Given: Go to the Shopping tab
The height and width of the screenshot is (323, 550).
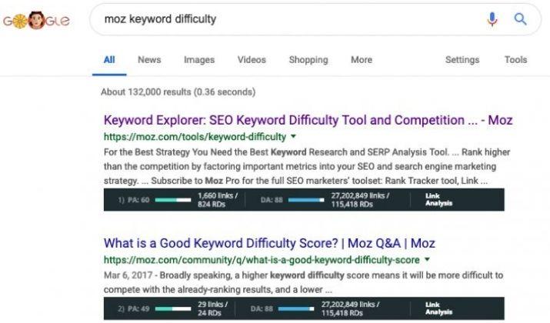Looking at the screenshot, I should pyautogui.click(x=308, y=60).
